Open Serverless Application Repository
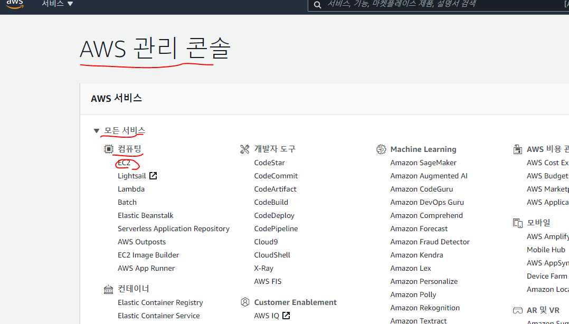Image resolution: width=569 pixels, height=324 pixels. click(x=174, y=228)
